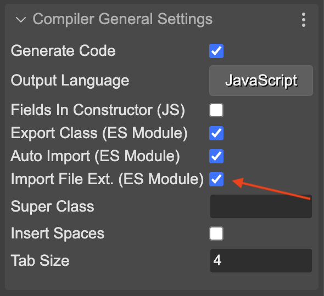This screenshot has width=324, height=296.
Task: Click the Generate Code label
Action: click(63, 51)
